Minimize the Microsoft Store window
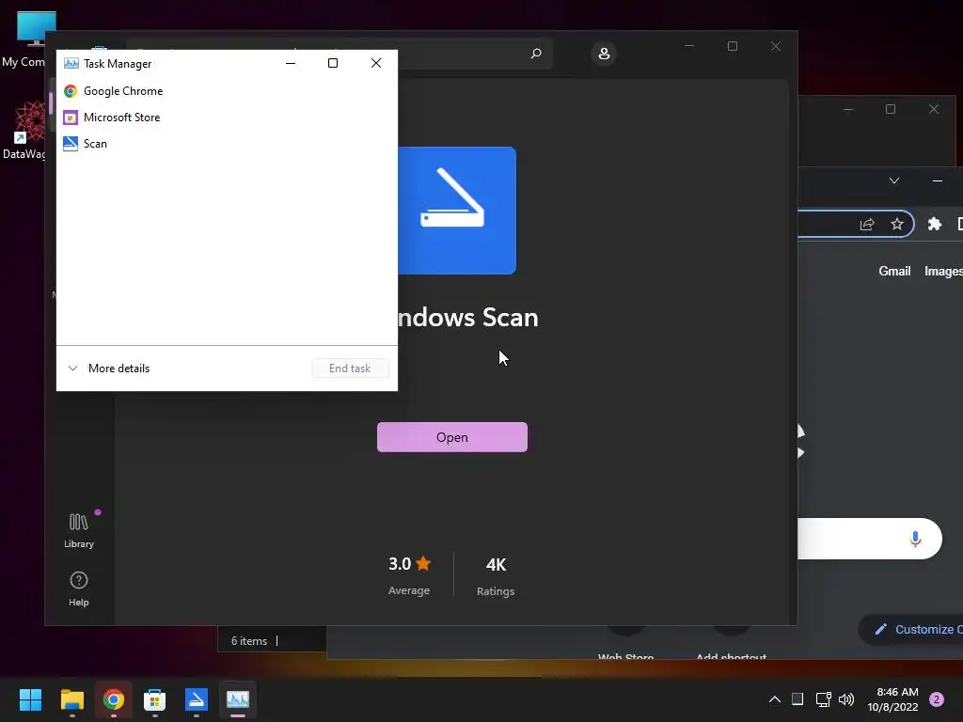The height and width of the screenshot is (722, 963). click(689, 46)
